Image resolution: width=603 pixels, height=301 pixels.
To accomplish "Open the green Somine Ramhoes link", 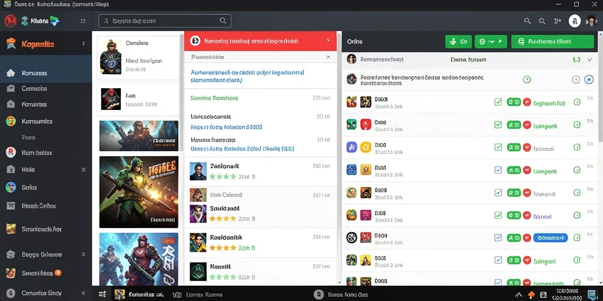I will click(x=214, y=98).
